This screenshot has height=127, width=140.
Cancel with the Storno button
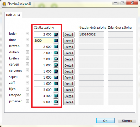click(x=127, y=121)
